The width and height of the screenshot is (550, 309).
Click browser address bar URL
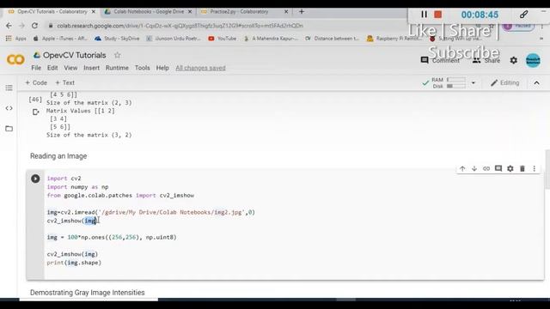pyautogui.click(x=180, y=26)
